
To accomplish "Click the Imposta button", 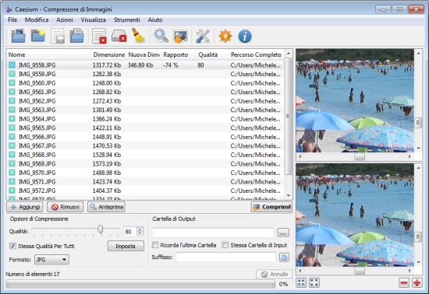I will (126, 246).
